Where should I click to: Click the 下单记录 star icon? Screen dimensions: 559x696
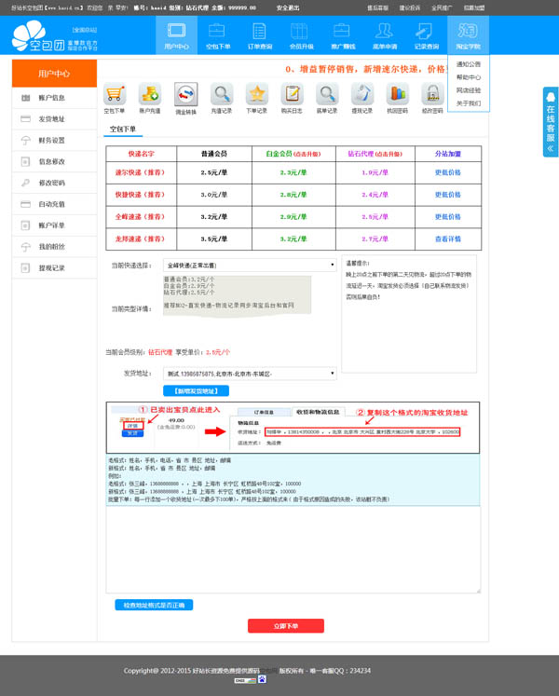point(257,94)
